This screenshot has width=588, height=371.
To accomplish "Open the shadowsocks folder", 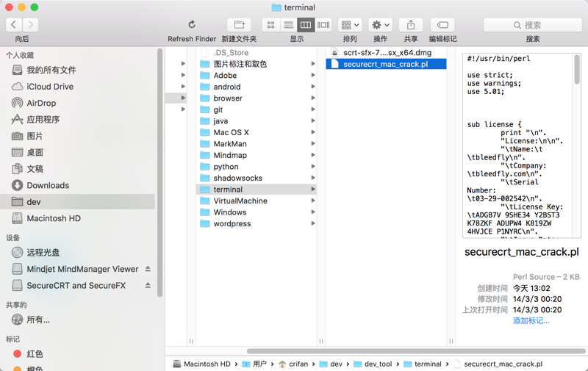I will pos(256,178).
